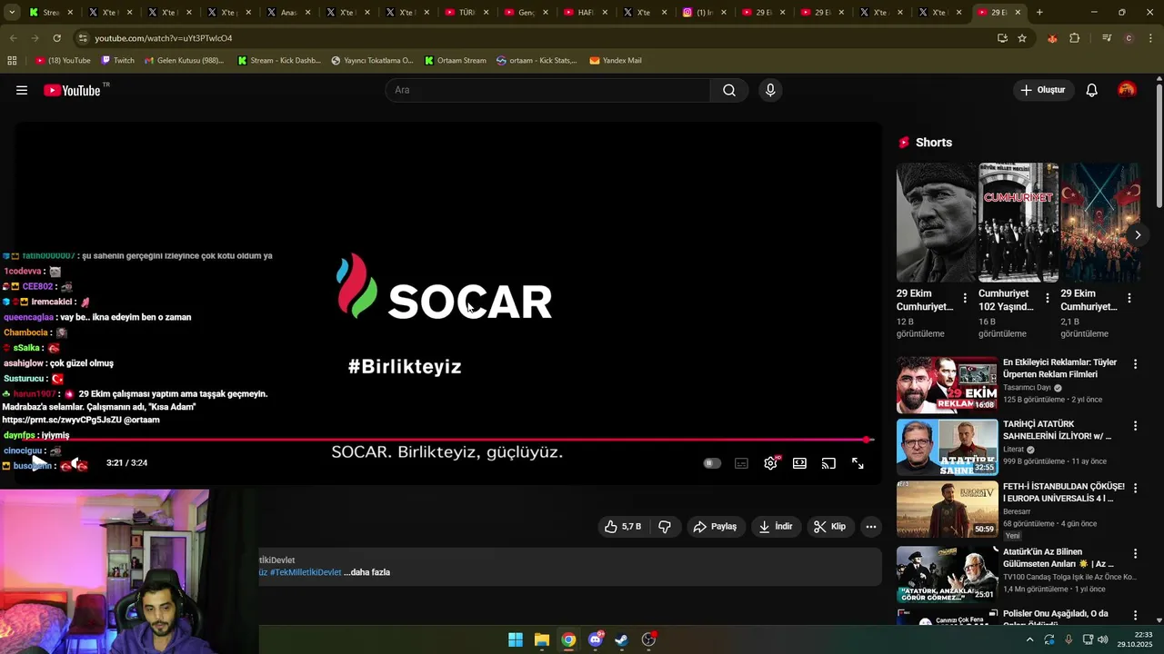Open Chrome extensions puzzle icon
Viewport: 1164px width, 654px height.
pyautogui.click(x=1074, y=38)
